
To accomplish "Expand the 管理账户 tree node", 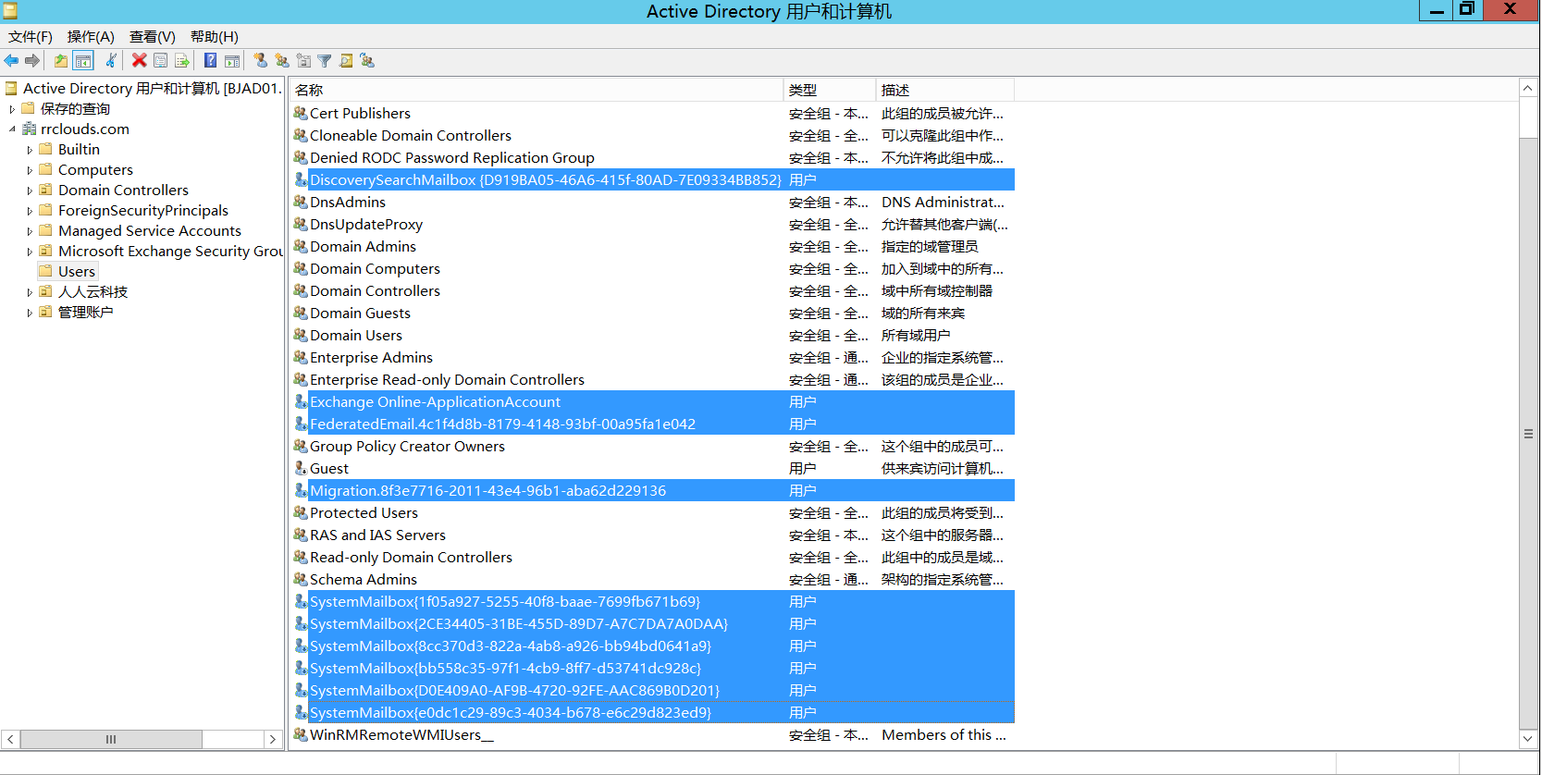I will tap(30, 313).
